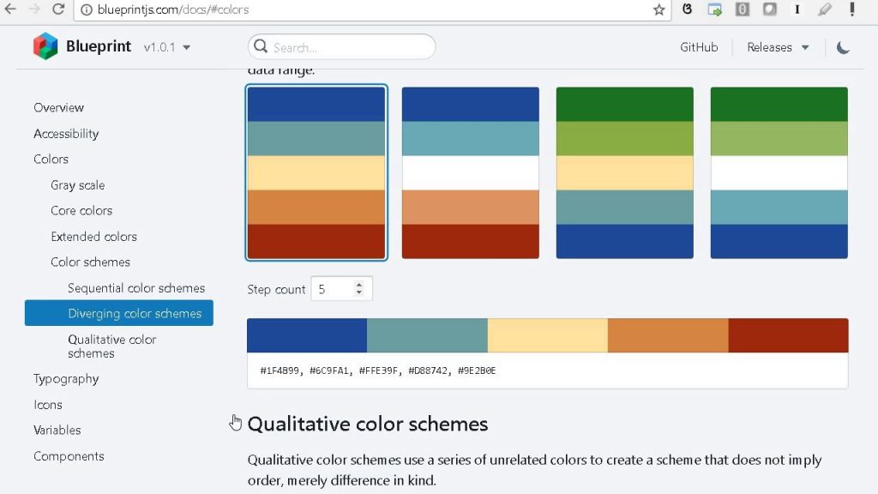Open the GitHub link
The image size is (878, 494).
(699, 48)
